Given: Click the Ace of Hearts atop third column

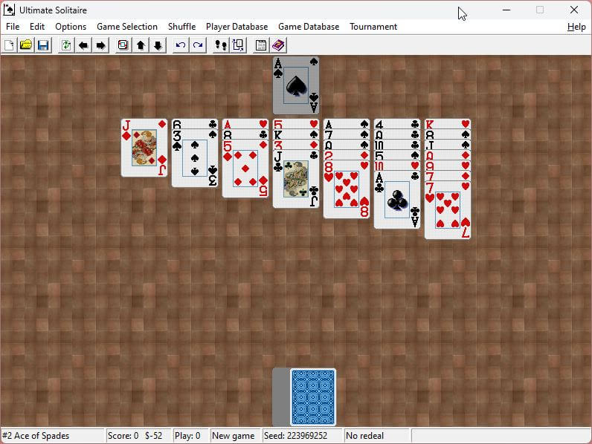Looking at the screenshot, I should (245, 124).
